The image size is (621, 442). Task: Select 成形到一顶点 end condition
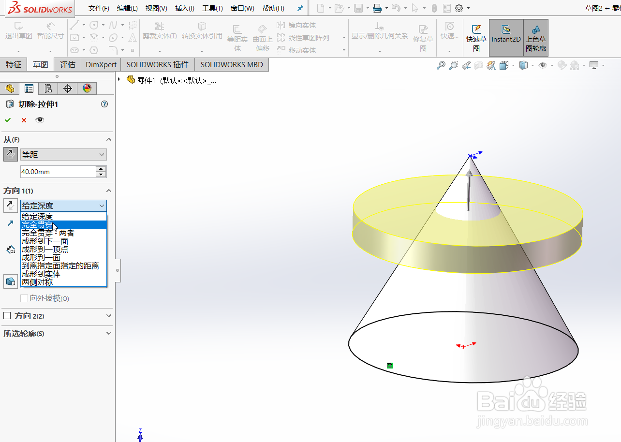click(63, 250)
